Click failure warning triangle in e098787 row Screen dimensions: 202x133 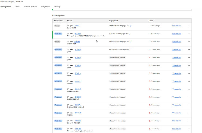coord(150,129)
